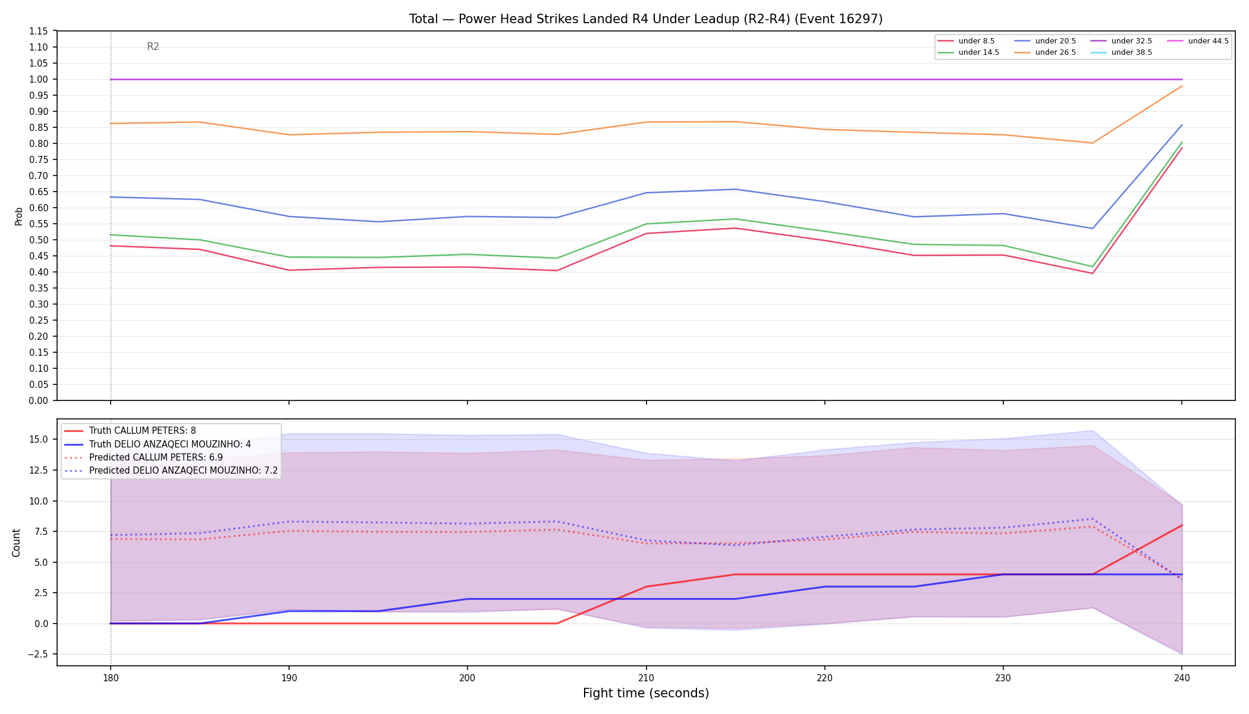1249x714 pixels.
Task: Click the x-axis tick label 220
Action: click(x=824, y=677)
